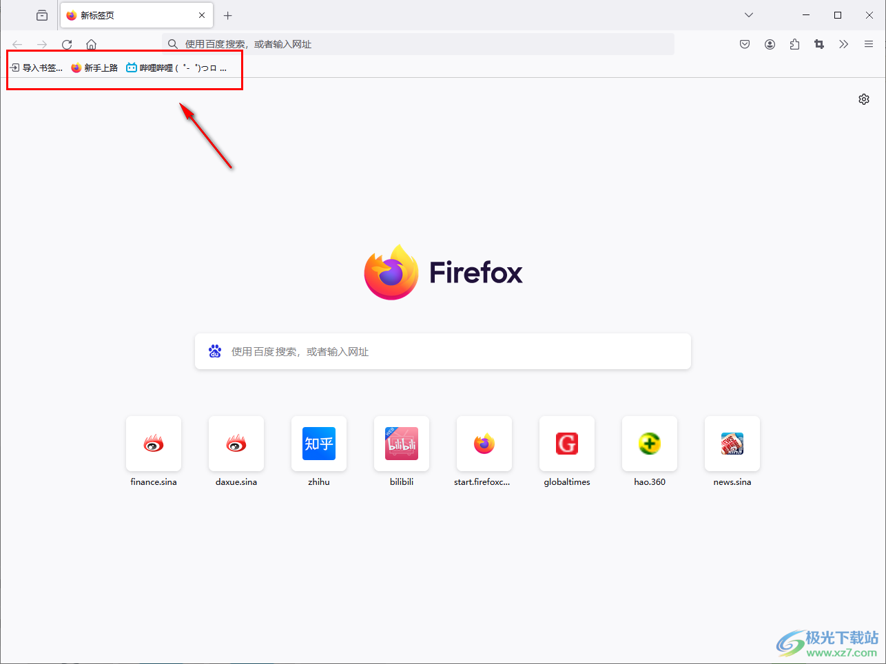Screen dimensions: 886x664
Task: Go forward one page
Action: (x=42, y=44)
